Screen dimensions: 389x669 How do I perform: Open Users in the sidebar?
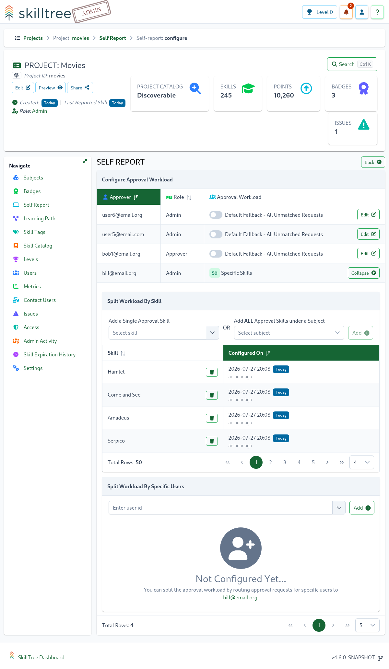[30, 273]
